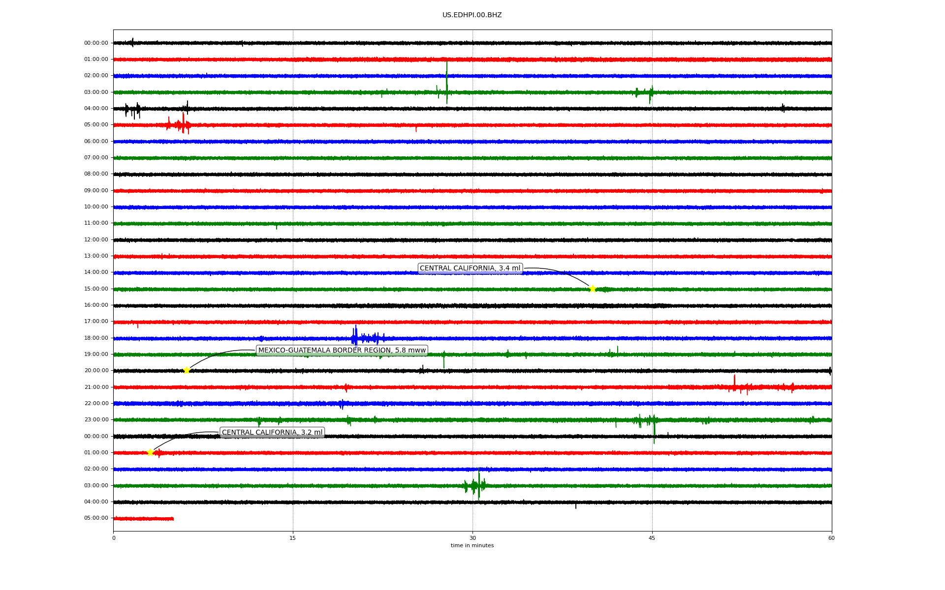Click the CENTRAL CALIFORNIA, 3.2 ml label
This screenshot has height=590, width=945.
[x=272, y=433]
